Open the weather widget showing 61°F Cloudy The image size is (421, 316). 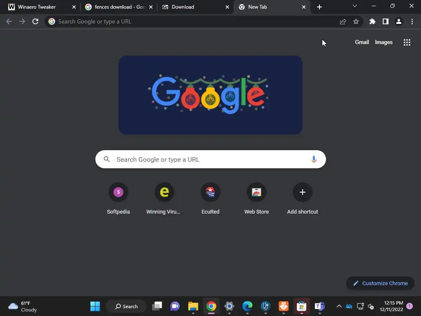click(x=23, y=306)
